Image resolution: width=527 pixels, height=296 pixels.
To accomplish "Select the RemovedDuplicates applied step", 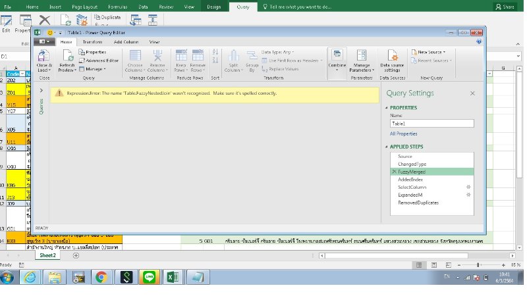I will point(418,203).
